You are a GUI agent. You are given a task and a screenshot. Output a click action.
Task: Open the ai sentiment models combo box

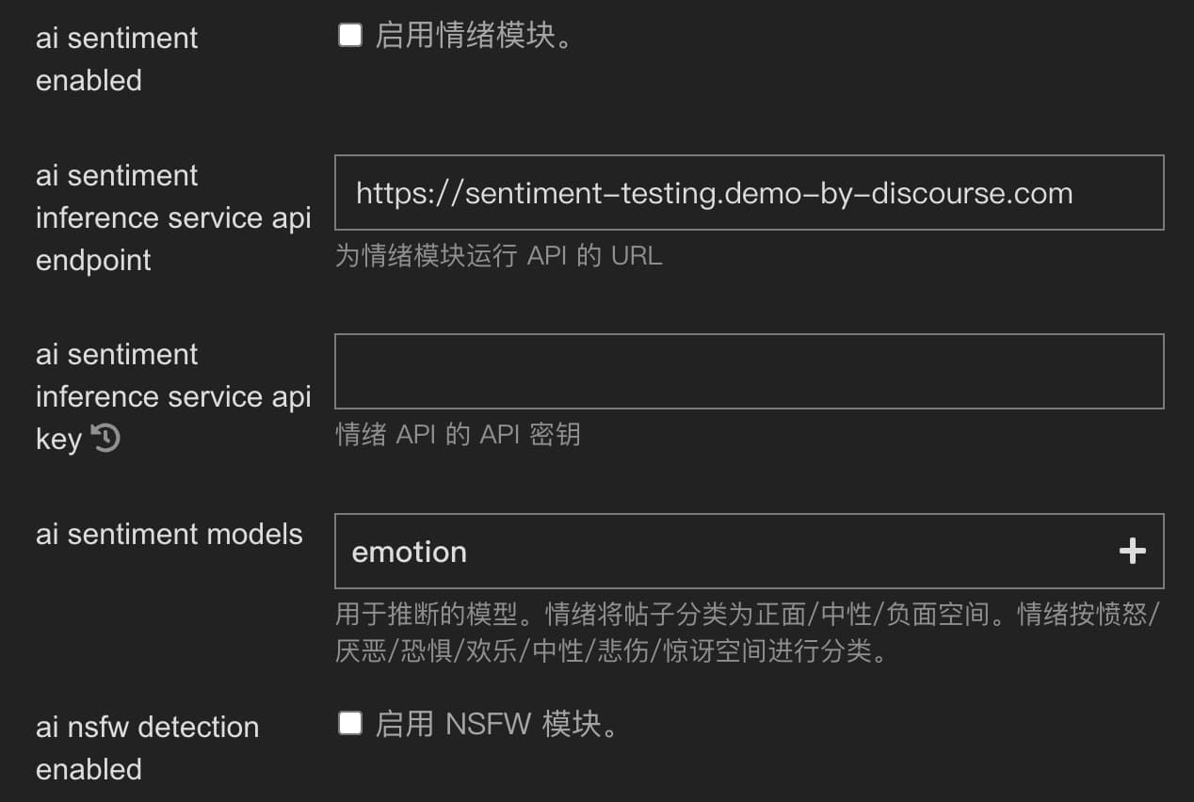coord(750,551)
